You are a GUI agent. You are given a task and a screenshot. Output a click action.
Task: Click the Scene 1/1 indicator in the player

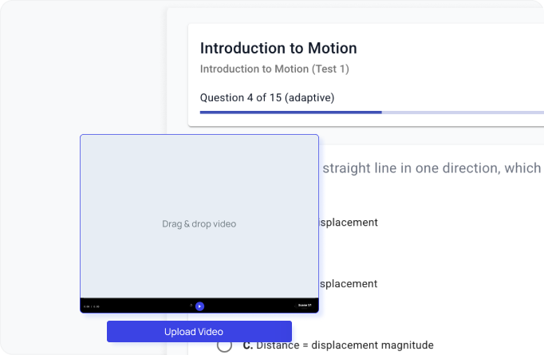[305, 306]
